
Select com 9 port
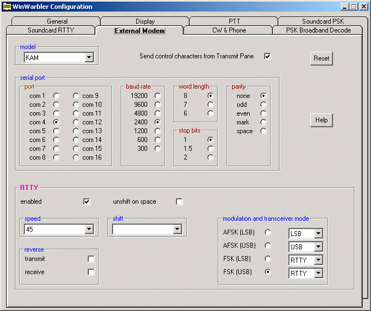click(x=76, y=96)
